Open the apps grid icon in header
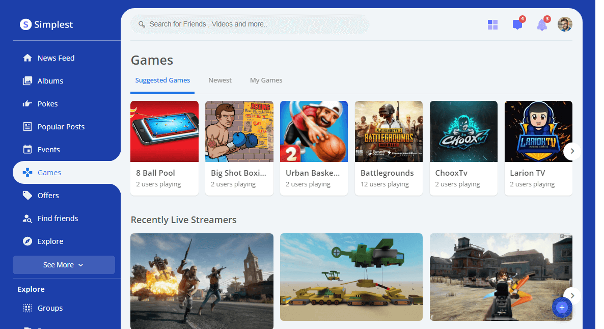Screen dimensions: 604x329 [492, 25]
